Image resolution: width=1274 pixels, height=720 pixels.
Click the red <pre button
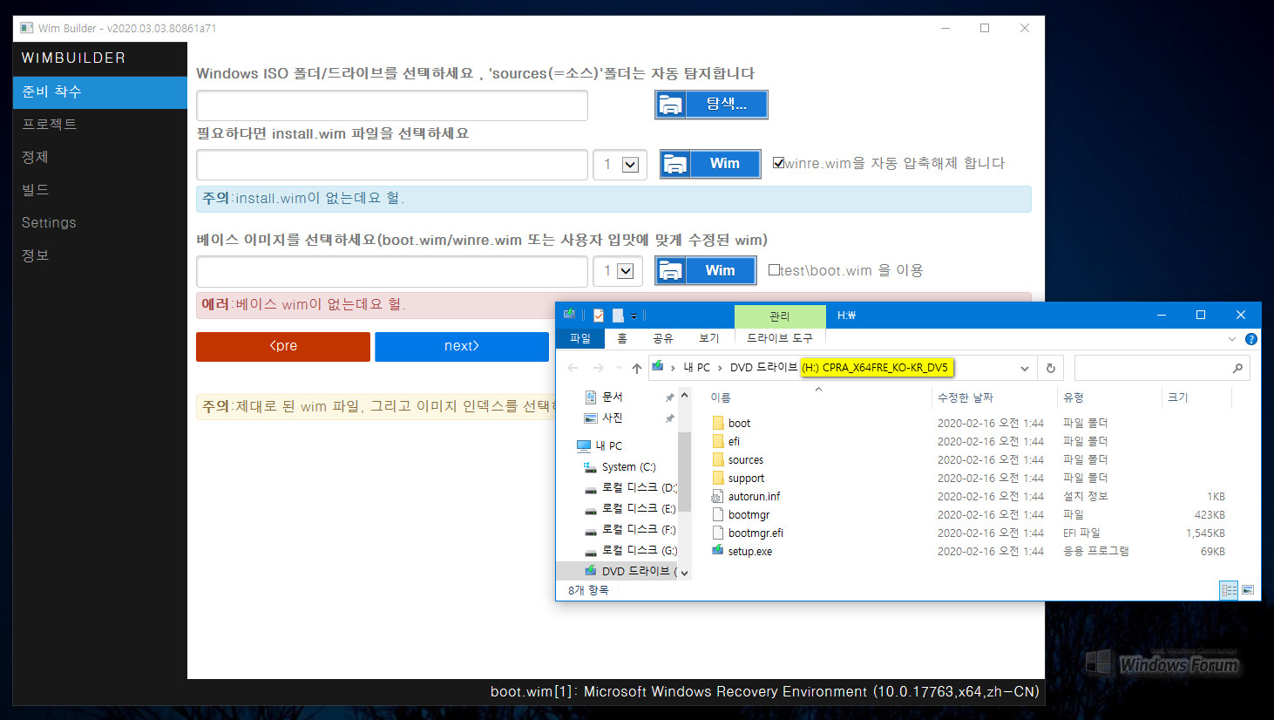(283, 346)
